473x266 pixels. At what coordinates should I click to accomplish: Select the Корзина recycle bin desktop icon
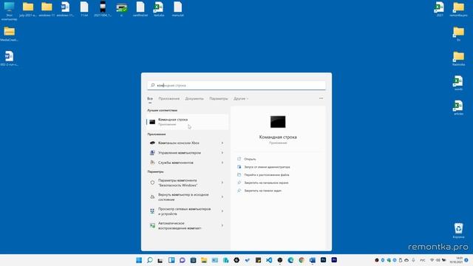pos(458,231)
